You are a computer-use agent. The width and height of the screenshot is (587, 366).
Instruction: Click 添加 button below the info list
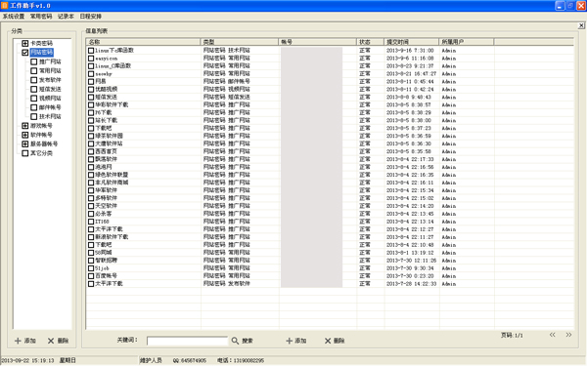pyautogui.click(x=296, y=341)
